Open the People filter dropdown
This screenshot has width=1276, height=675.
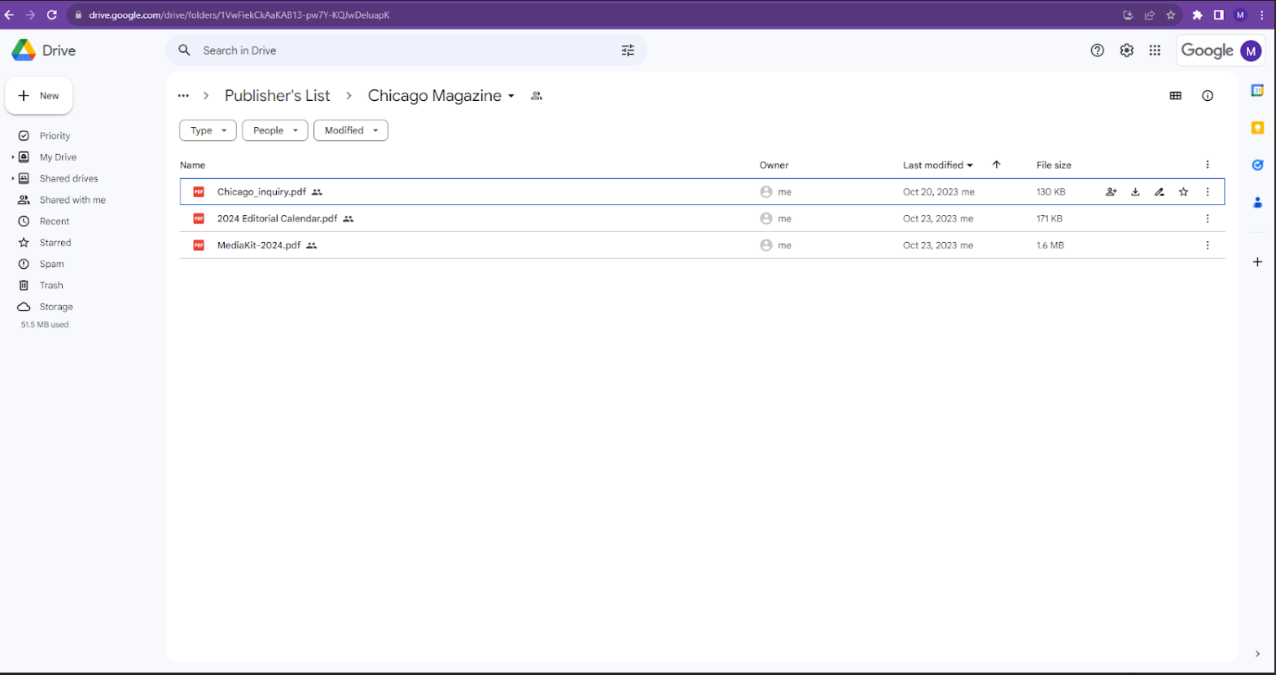pos(275,130)
